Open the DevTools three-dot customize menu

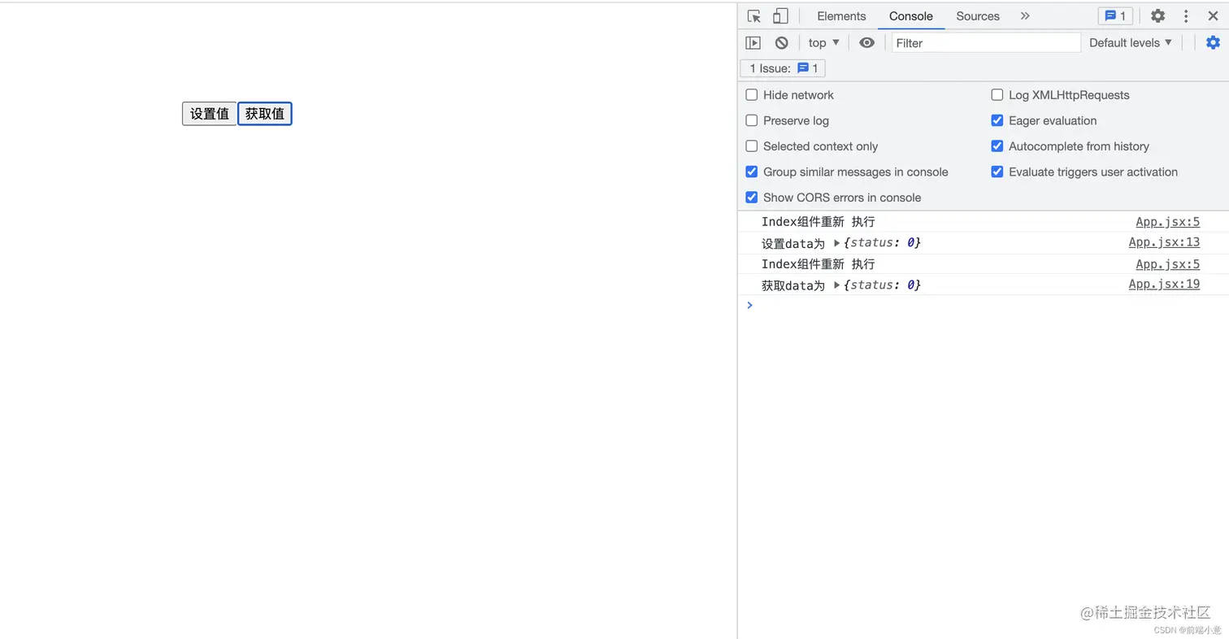[1186, 16]
